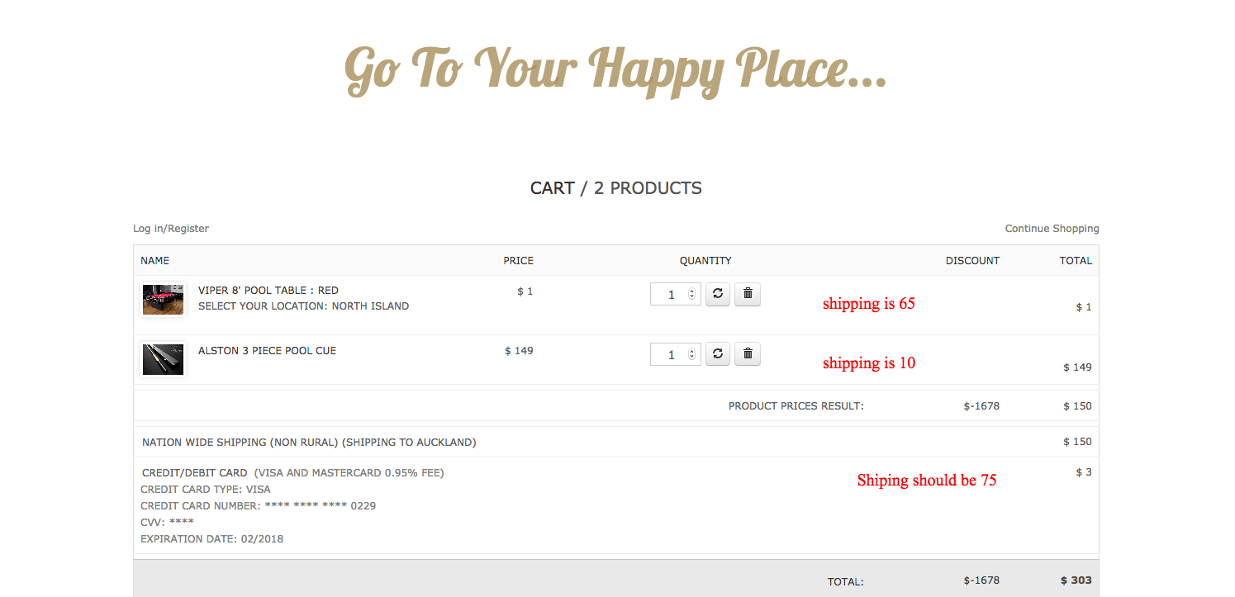Remove Alston pool cue via trash icon

tap(747, 354)
